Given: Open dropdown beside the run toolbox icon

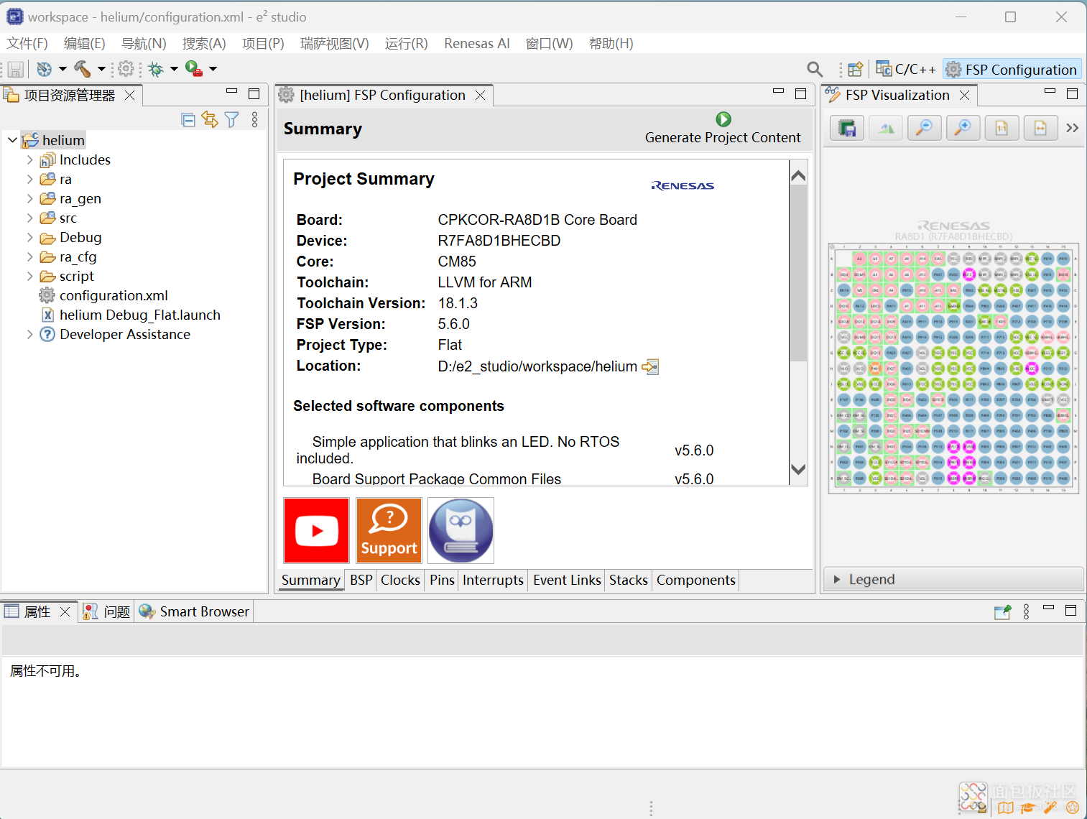Looking at the screenshot, I should coord(213,69).
